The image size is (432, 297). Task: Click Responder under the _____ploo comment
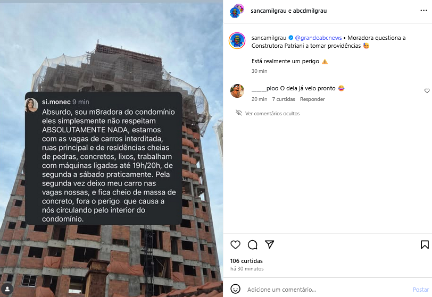(x=312, y=99)
